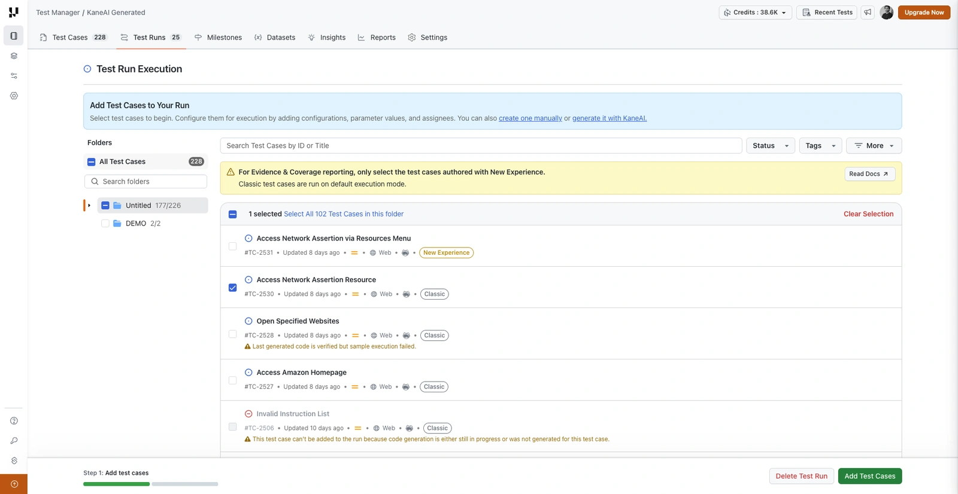Click the Test Run Execution status circle icon

click(87, 69)
